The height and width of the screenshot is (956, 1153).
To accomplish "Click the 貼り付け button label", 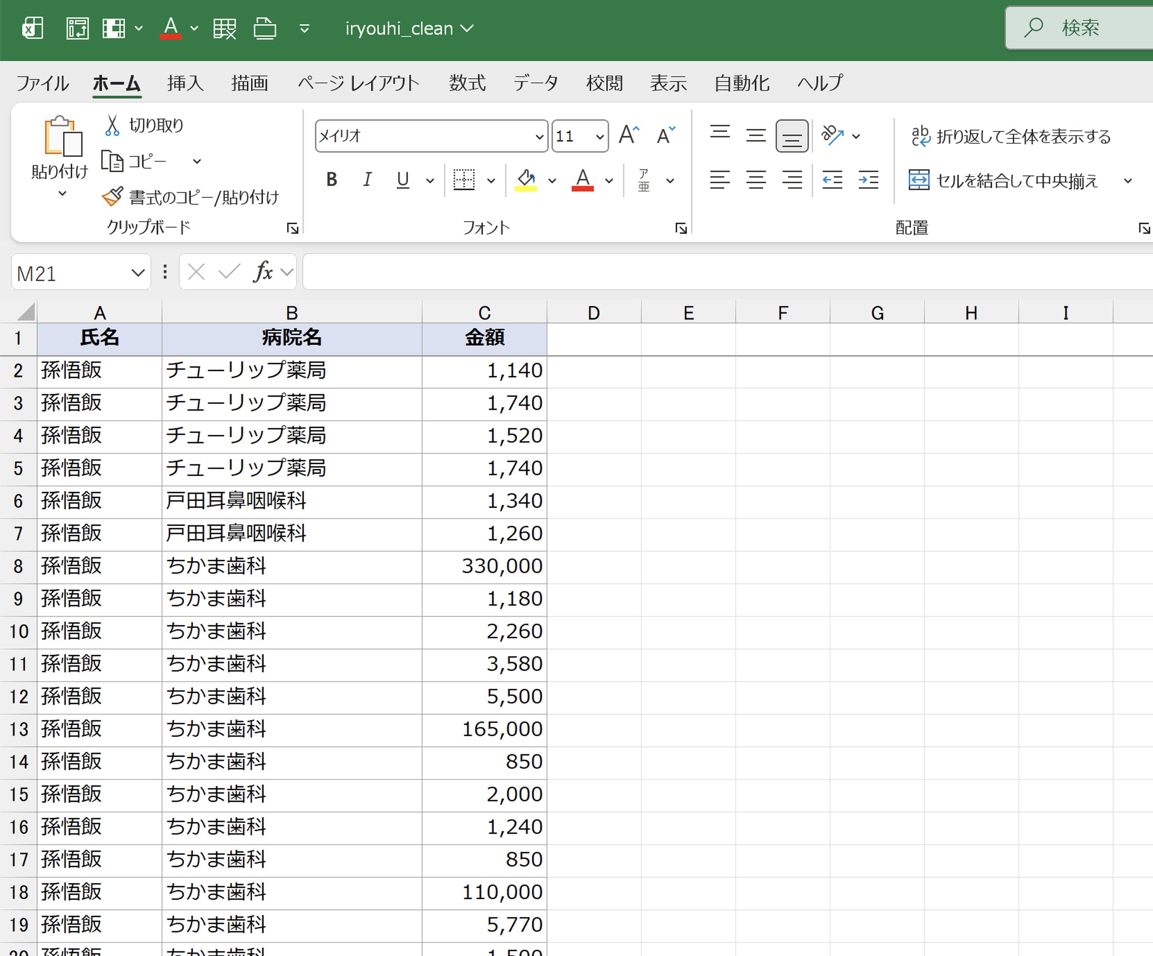I will [x=59, y=172].
